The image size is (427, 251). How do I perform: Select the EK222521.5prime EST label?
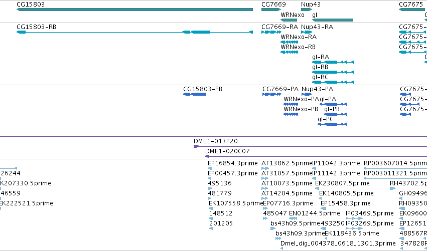click(x=27, y=203)
